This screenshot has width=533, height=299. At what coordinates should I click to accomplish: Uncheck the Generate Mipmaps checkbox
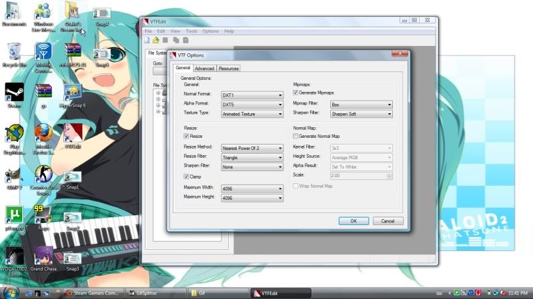[296, 93]
